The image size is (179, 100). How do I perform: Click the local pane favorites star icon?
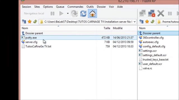pyautogui.click(x=30, y=22)
